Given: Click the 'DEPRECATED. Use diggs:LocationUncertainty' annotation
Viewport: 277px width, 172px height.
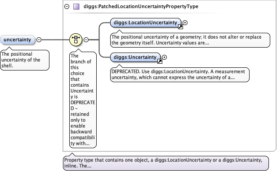Looking at the screenshot, I should click(180, 75).
